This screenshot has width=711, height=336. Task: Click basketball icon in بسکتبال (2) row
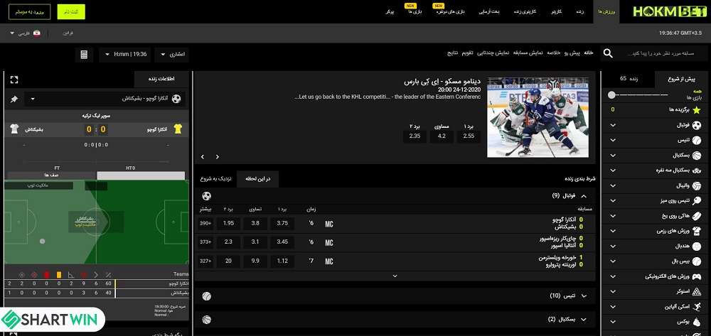coord(206,319)
